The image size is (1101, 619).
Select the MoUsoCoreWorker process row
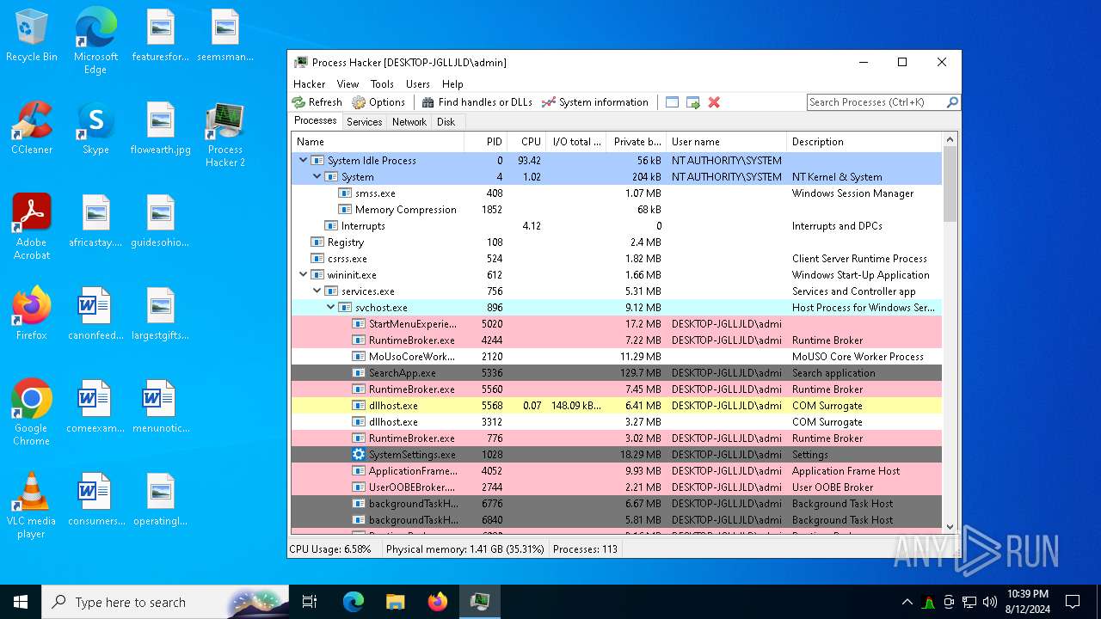pyautogui.click(x=617, y=357)
